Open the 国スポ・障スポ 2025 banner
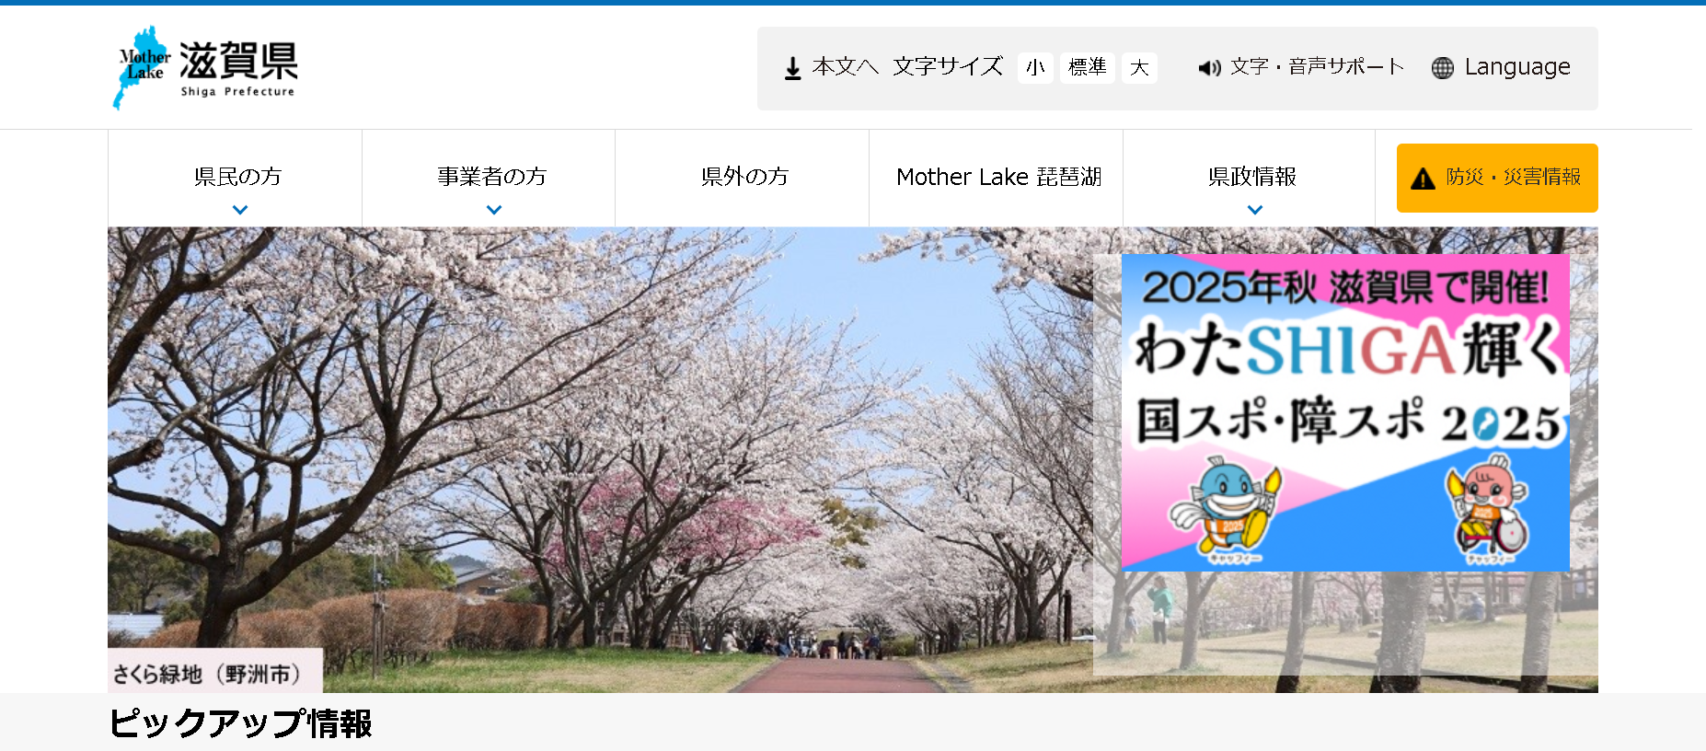This screenshot has width=1706, height=751. 1345,412
